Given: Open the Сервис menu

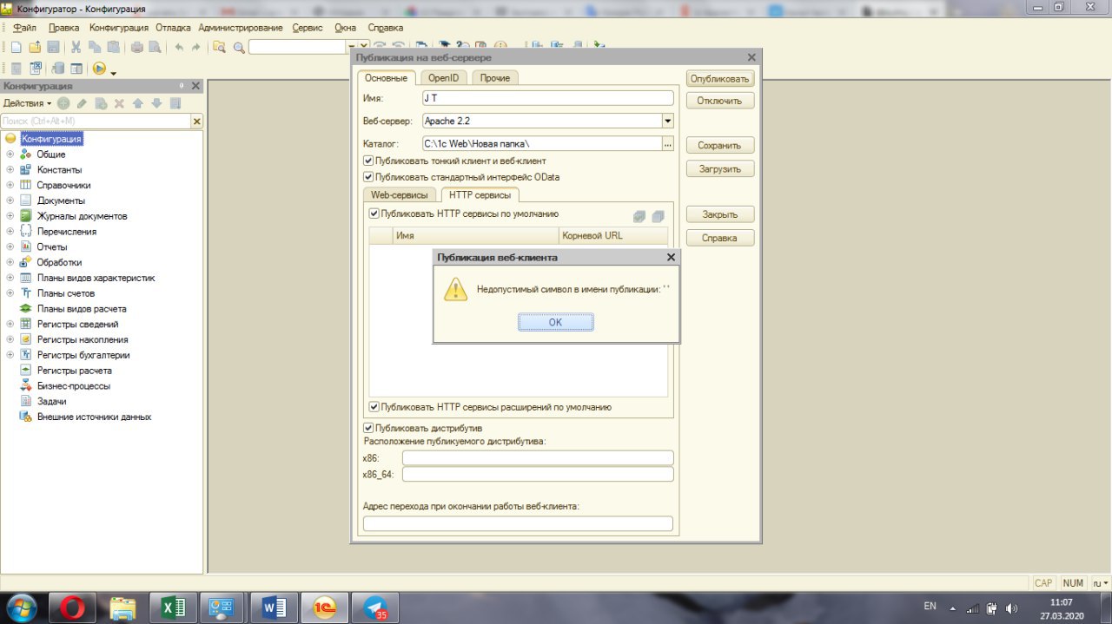Looking at the screenshot, I should point(308,28).
